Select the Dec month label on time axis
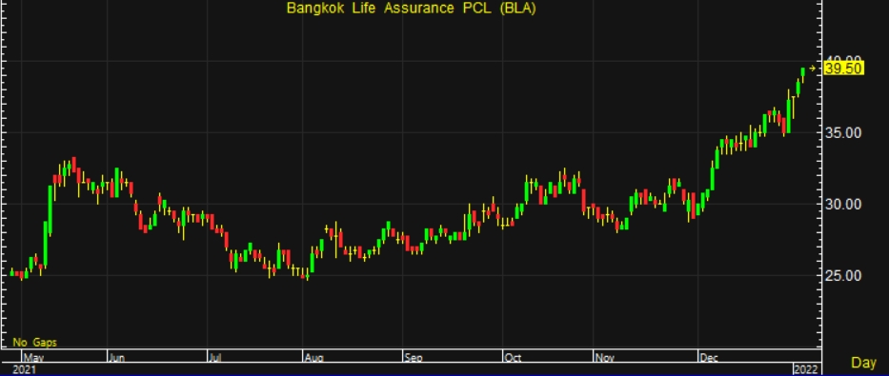This screenshot has height=376, width=889. pyautogui.click(x=709, y=357)
